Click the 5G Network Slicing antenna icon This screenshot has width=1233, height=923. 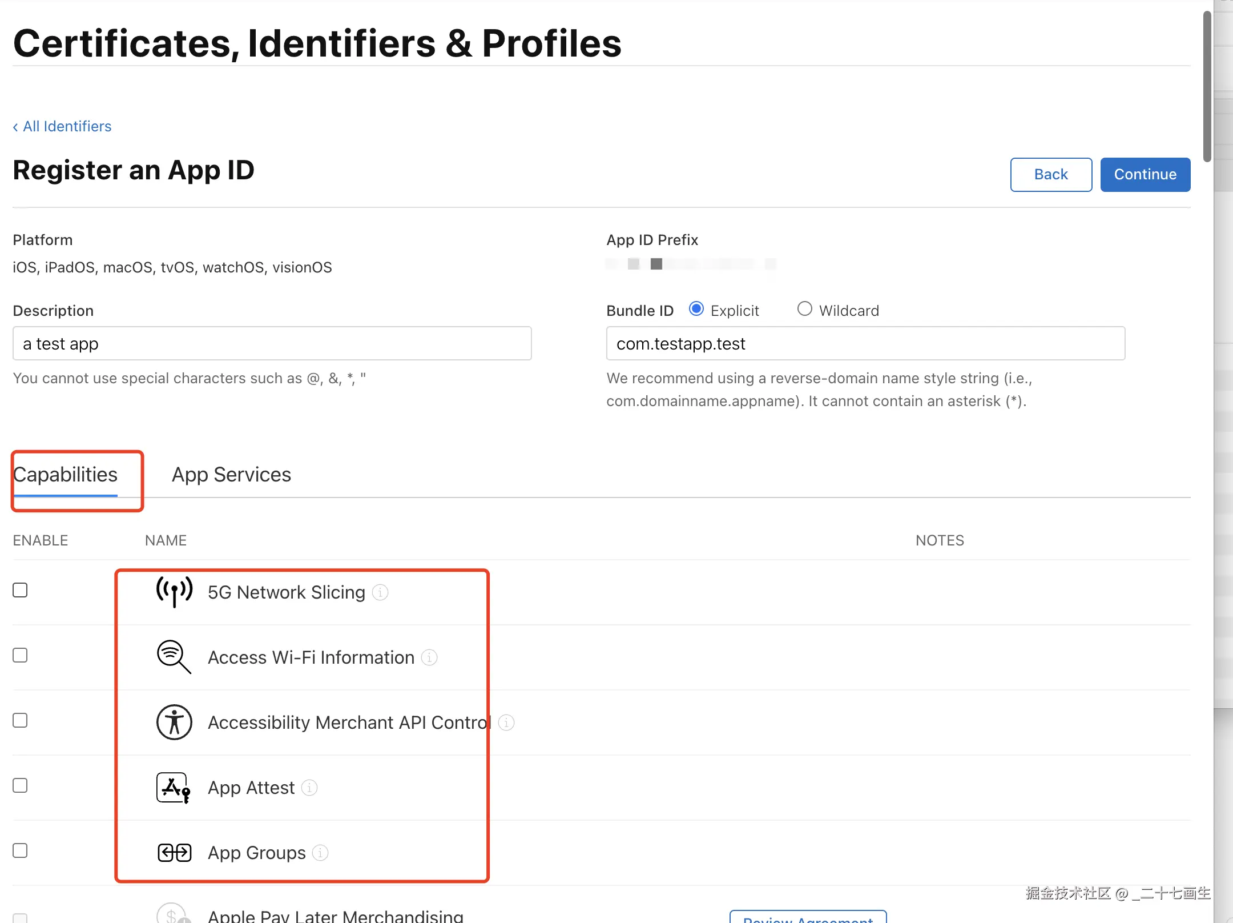coord(174,592)
